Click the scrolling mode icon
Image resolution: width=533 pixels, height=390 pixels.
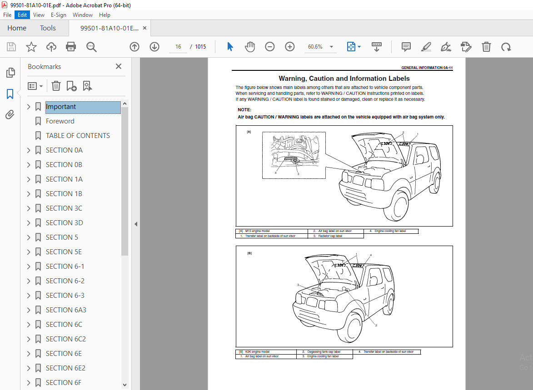tap(377, 47)
